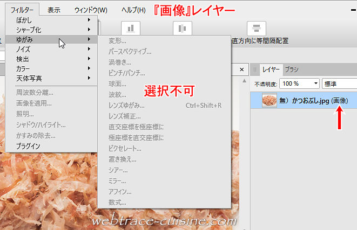Select the かつおぶし.jpg (画像) layer name
Image resolution: width=357 pixels, height=230 pixels.
pyautogui.click(x=313, y=101)
